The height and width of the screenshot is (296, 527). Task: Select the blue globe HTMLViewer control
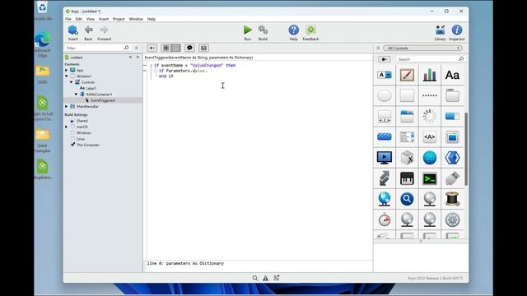point(430,158)
